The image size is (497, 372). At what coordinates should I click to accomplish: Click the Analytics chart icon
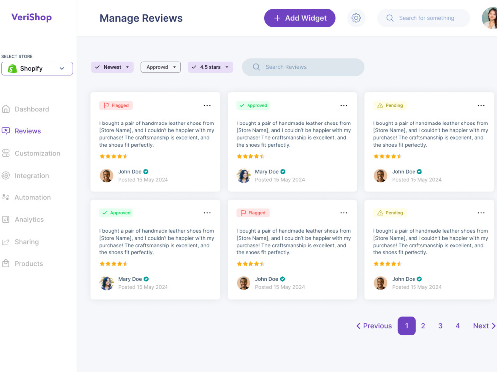coord(6,219)
